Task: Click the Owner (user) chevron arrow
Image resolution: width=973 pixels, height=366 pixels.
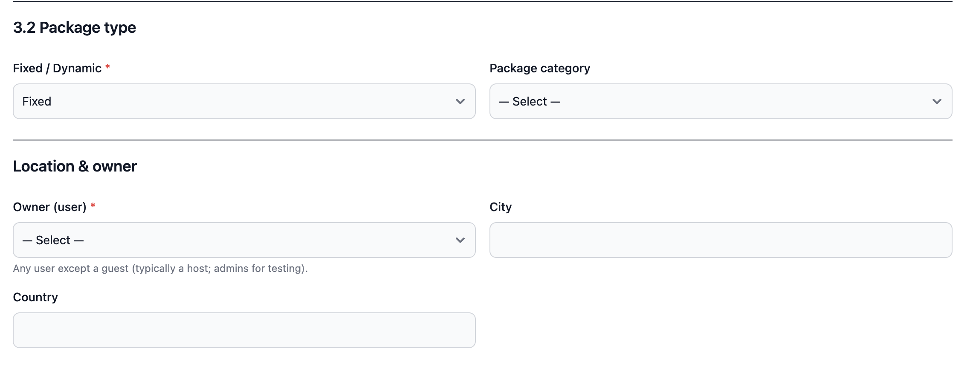Action: pos(460,240)
